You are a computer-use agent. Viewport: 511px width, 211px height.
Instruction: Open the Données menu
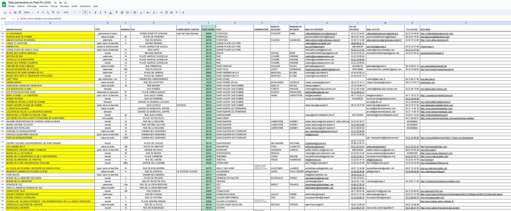(x=64, y=6)
